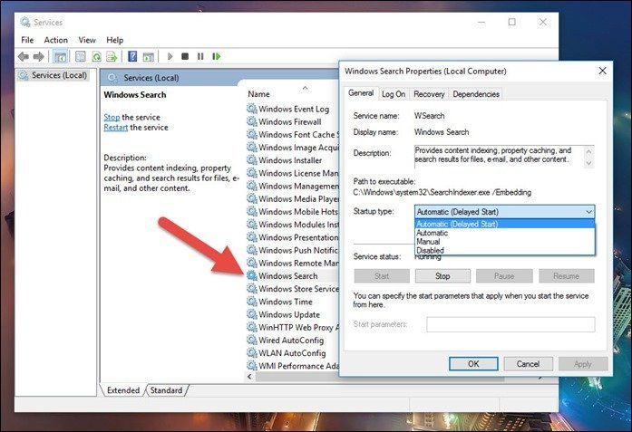Open the File menu
Screen dimensions: 632x432
pyautogui.click(x=27, y=40)
